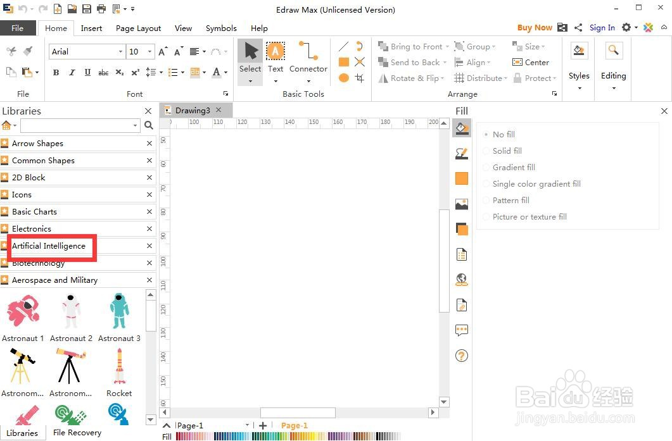
Task: Open the layers panel icon in sidebar
Action: tap(462, 229)
